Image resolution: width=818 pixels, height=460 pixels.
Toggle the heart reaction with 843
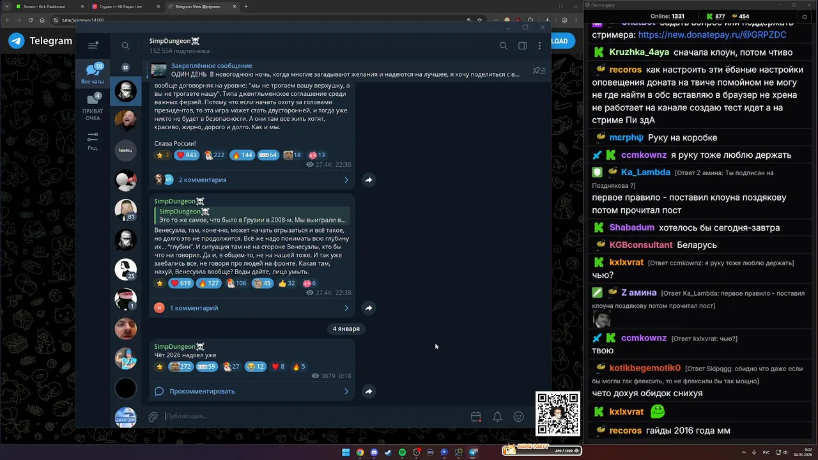click(187, 155)
